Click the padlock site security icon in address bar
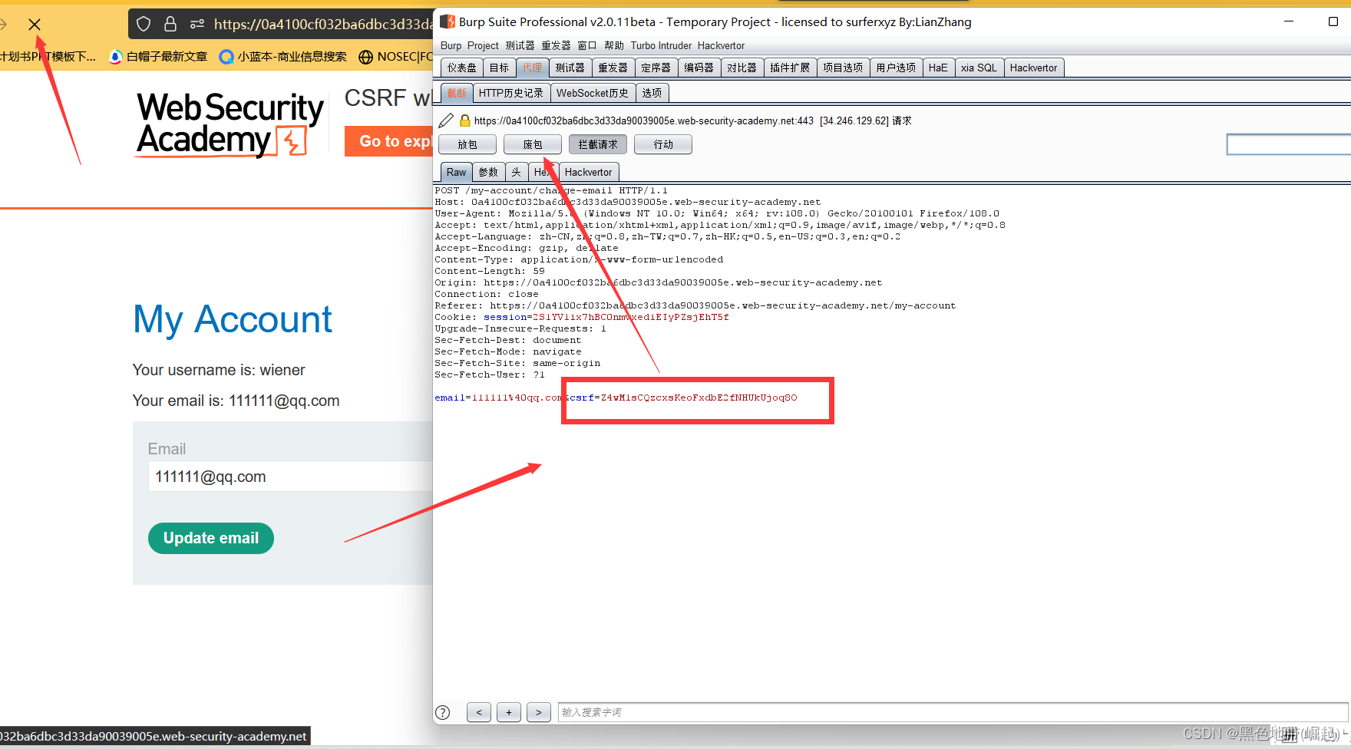Viewport: 1351px width, 749px height. pos(170,24)
